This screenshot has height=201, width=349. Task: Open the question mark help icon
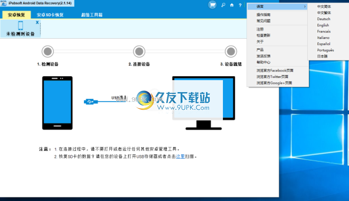click(x=240, y=5)
